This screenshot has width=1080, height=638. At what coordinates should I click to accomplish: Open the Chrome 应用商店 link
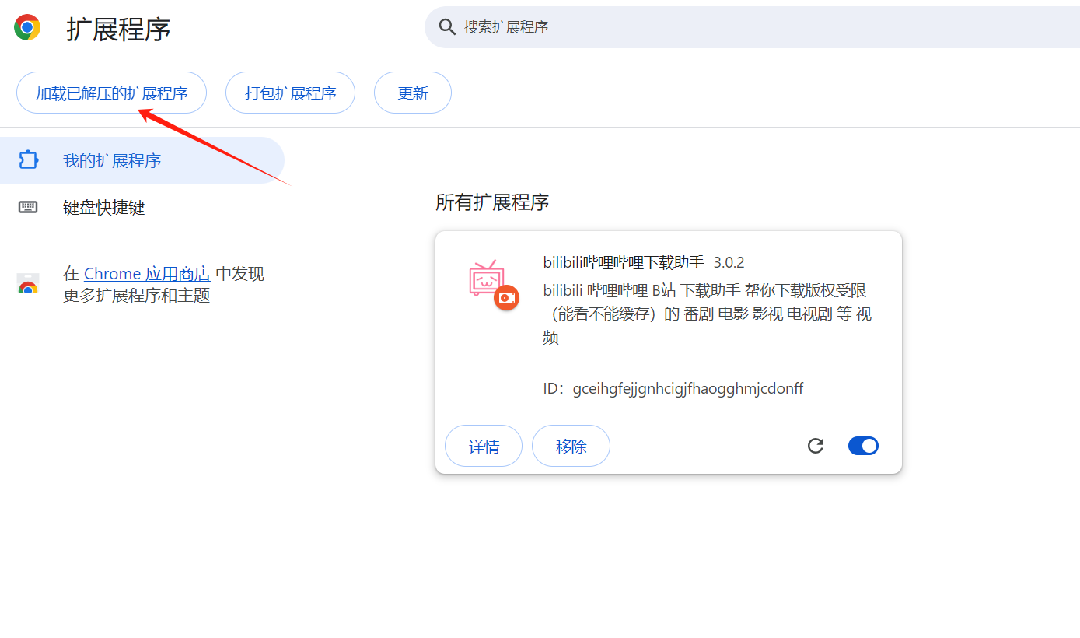point(147,274)
